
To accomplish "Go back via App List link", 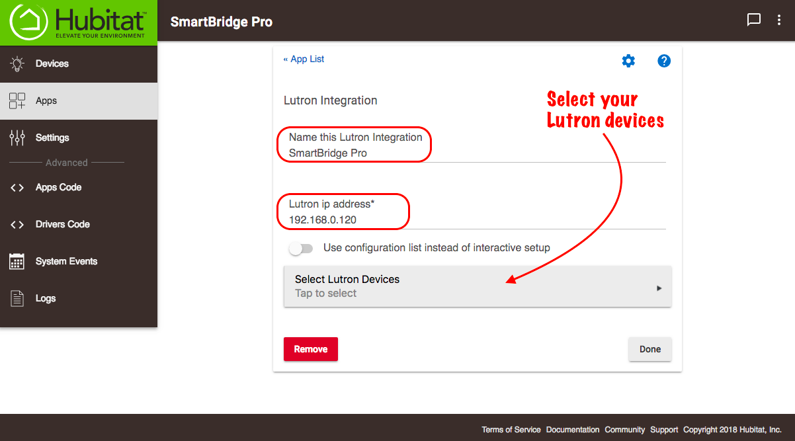I will (x=304, y=59).
